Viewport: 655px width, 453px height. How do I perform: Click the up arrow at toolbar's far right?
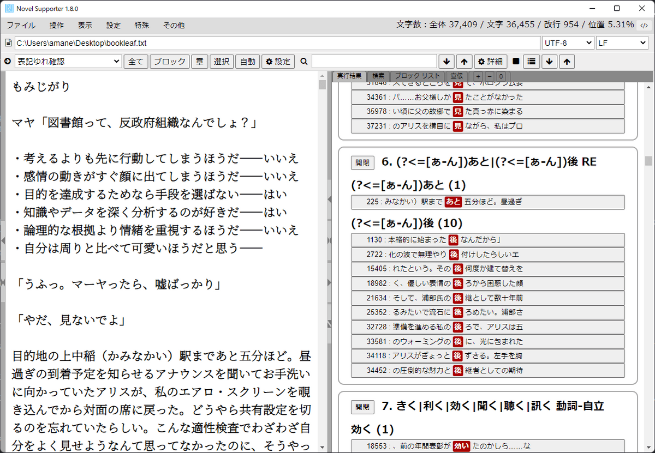click(567, 62)
